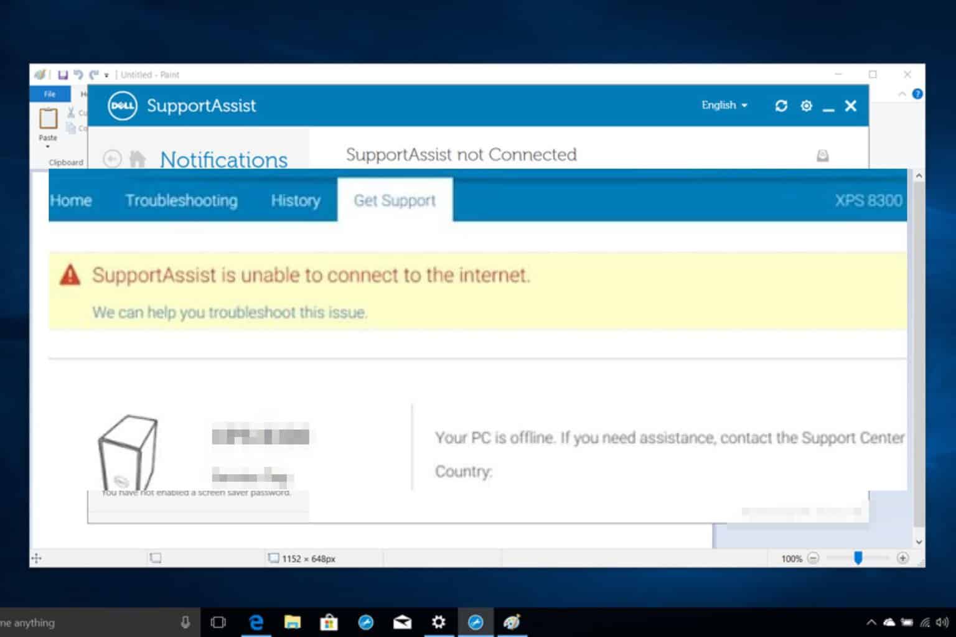Show hidden system tray icons

coord(871,622)
